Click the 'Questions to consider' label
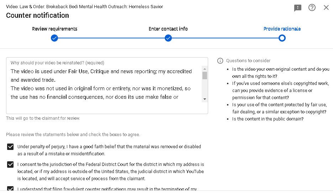Image resolution: width=333 pixels, height=194 pixels. pyautogui.click(x=248, y=61)
